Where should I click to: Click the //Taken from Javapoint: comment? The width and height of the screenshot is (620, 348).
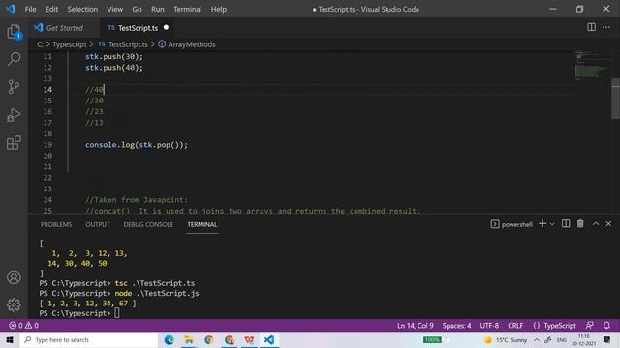click(x=137, y=200)
